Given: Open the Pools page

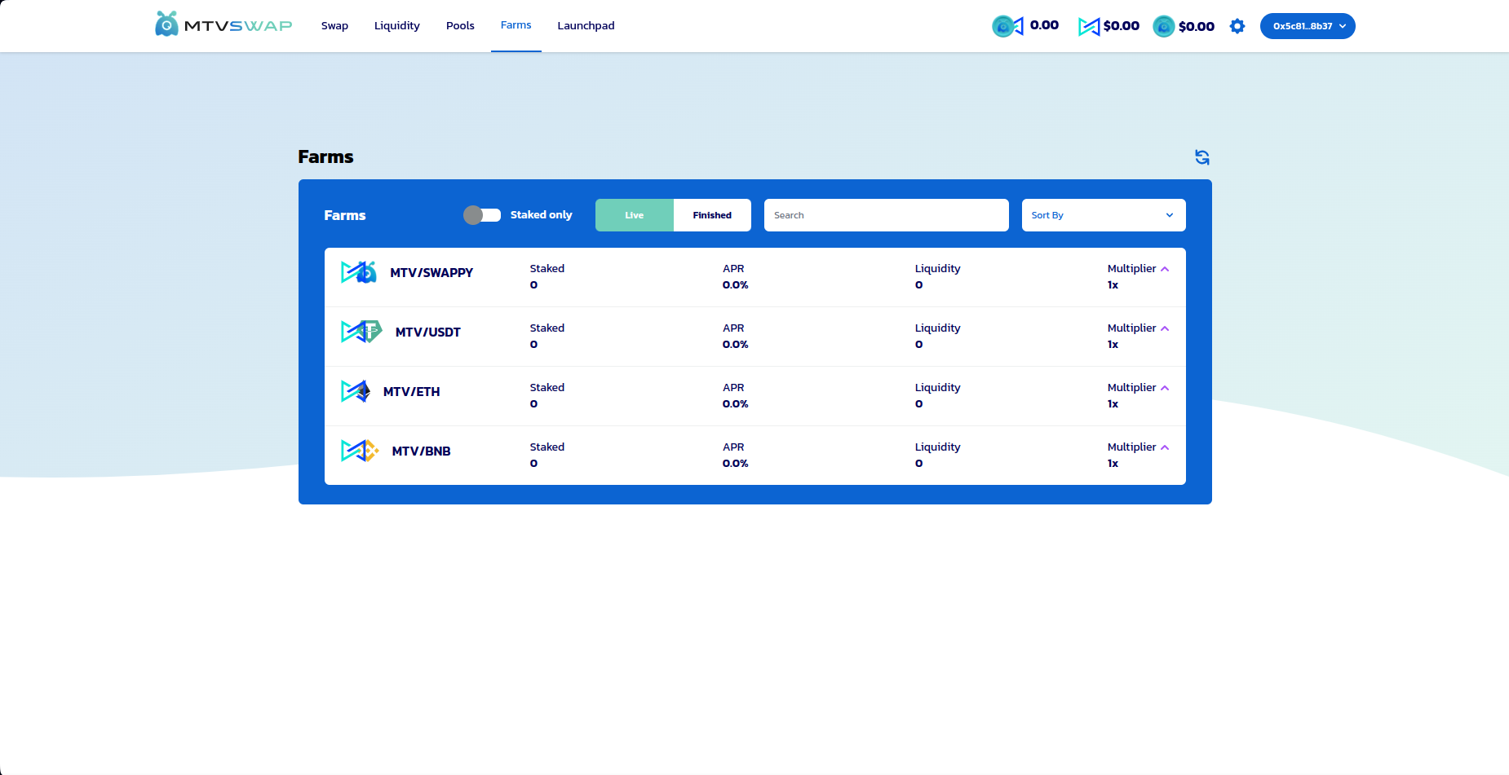Looking at the screenshot, I should click(460, 26).
